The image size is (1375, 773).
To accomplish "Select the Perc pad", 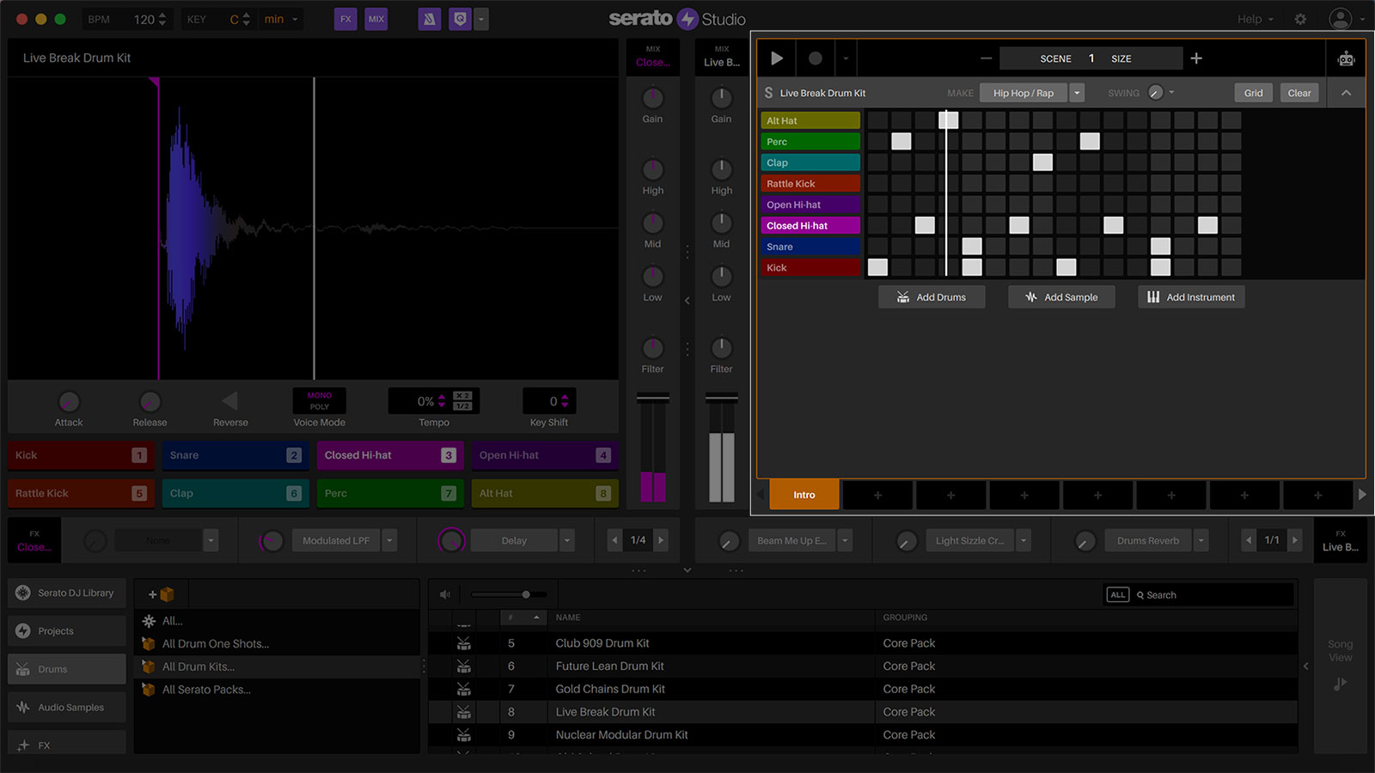I will (389, 493).
